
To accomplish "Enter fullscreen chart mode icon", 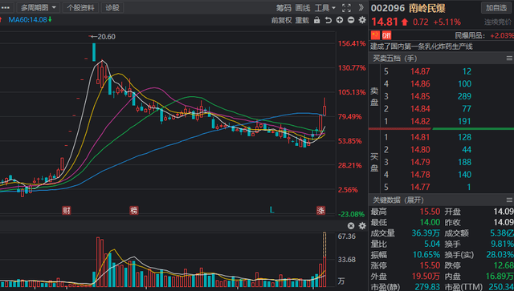I will pos(346,7).
